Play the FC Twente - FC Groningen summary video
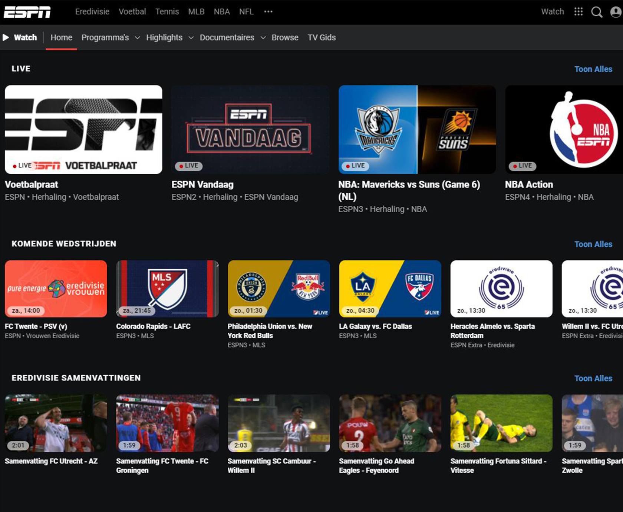This screenshot has height=512, width=623. click(x=167, y=423)
